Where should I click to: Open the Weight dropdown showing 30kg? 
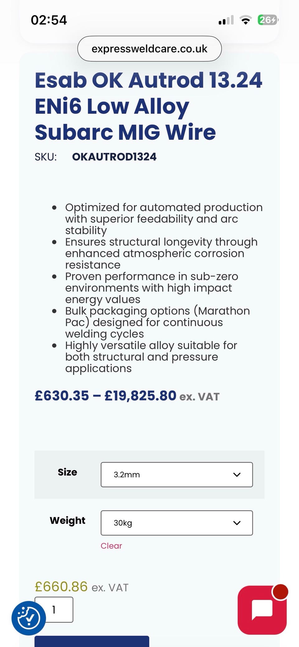point(177,523)
